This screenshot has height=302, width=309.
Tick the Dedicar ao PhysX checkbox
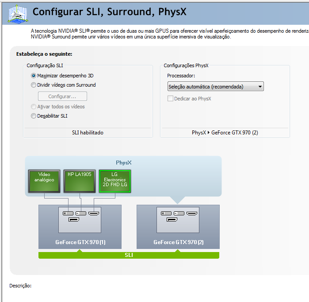(170, 99)
